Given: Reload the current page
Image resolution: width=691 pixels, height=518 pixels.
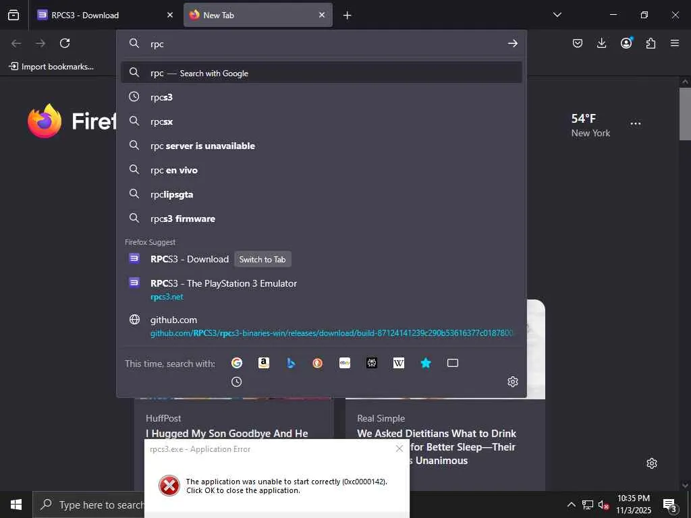Looking at the screenshot, I should pos(65,43).
